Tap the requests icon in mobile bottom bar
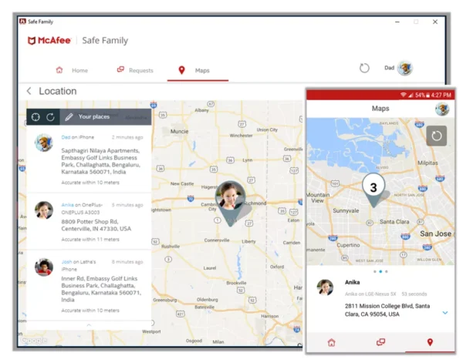 point(380,342)
